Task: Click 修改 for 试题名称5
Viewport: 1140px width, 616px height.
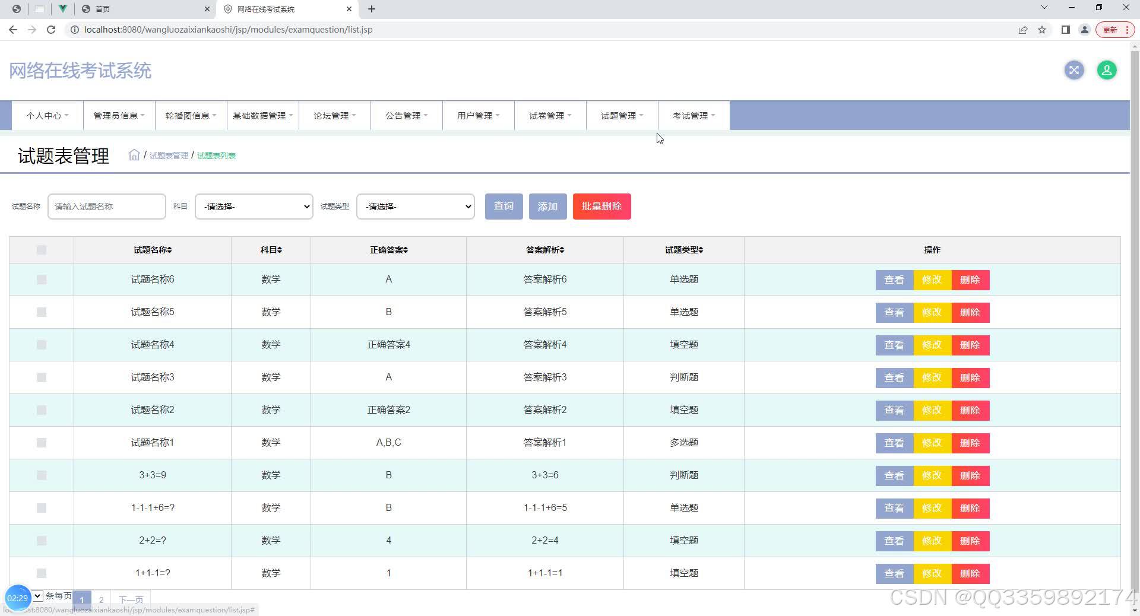Action: [x=933, y=312]
